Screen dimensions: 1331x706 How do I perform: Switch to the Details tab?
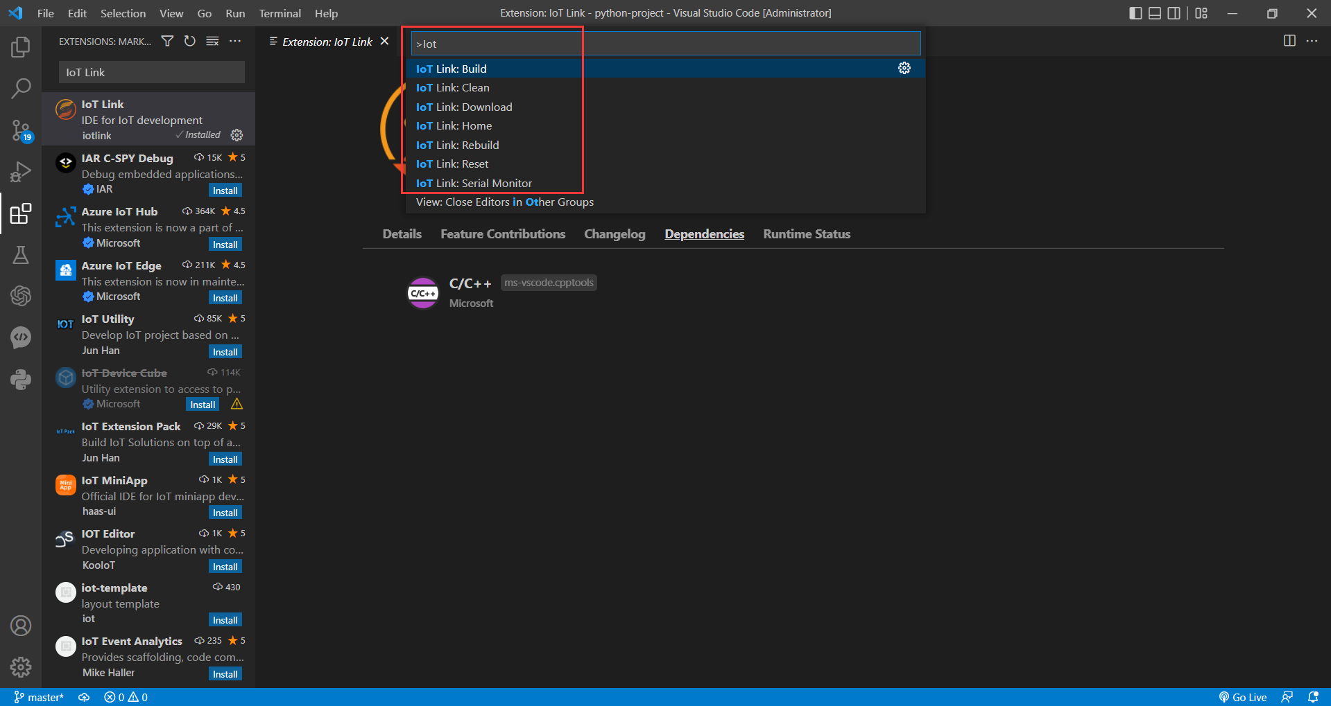[402, 234]
